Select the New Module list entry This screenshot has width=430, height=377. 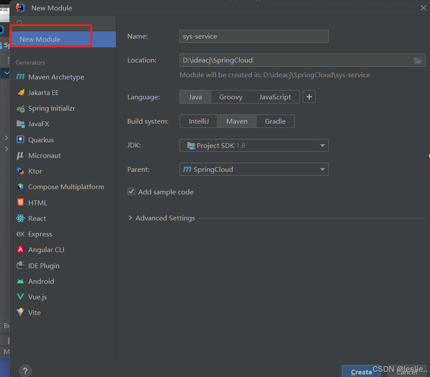pos(63,39)
